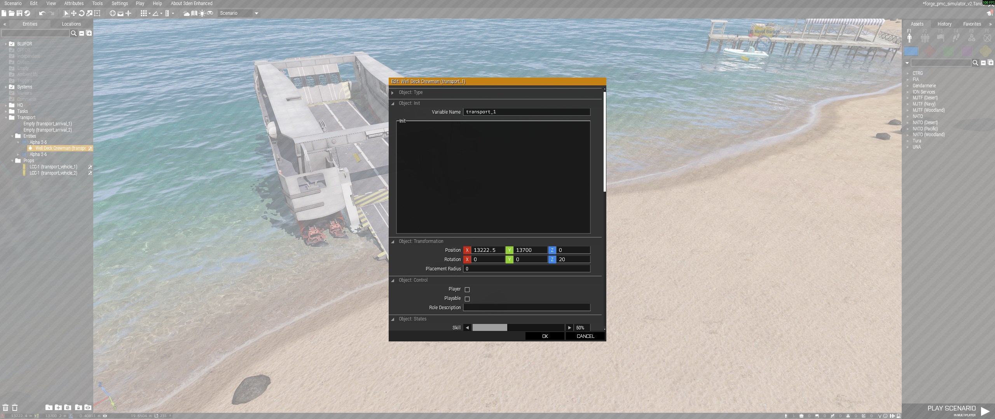The width and height of the screenshot is (995, 419).
Task: Switch to the History tab
Action: [x=944, y=24]
